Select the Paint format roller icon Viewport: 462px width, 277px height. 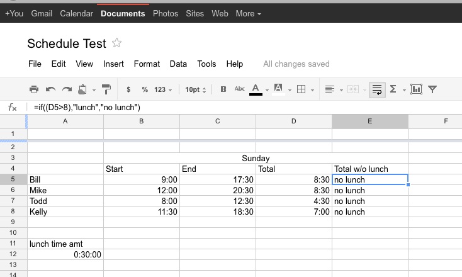106,90
